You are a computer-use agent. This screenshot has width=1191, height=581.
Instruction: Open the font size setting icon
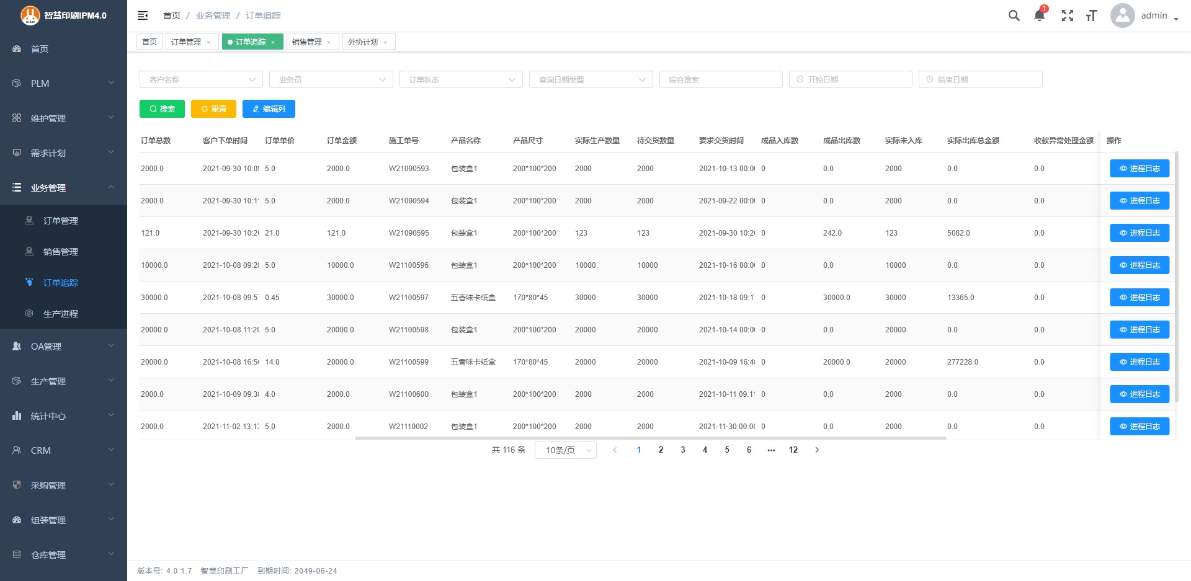click(1091, 16)
